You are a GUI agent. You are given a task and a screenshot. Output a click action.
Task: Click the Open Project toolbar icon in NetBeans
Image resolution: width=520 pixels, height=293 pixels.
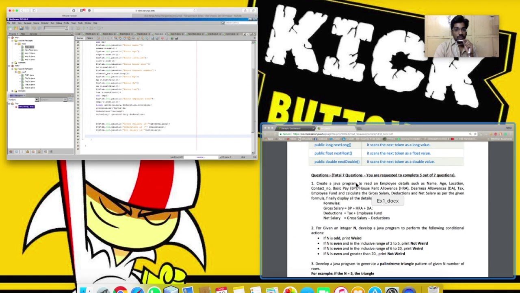tap(22, 28)
